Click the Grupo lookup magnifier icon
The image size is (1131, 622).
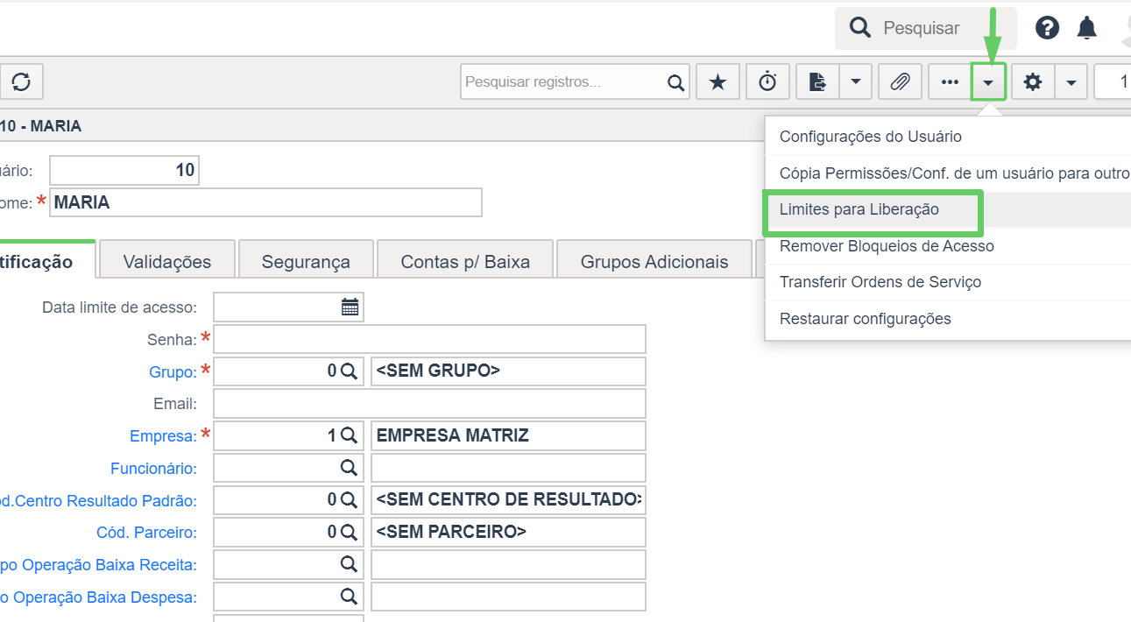click(349, 371)
